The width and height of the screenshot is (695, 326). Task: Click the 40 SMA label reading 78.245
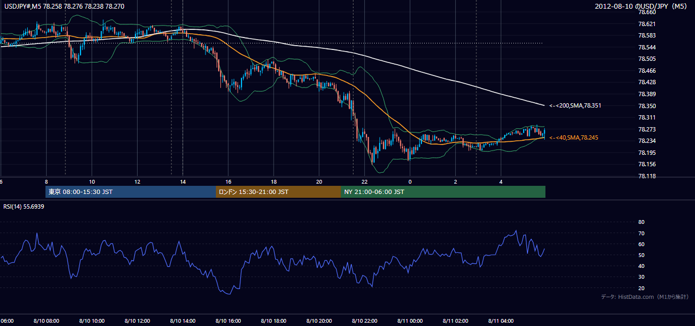pos(574,137)
